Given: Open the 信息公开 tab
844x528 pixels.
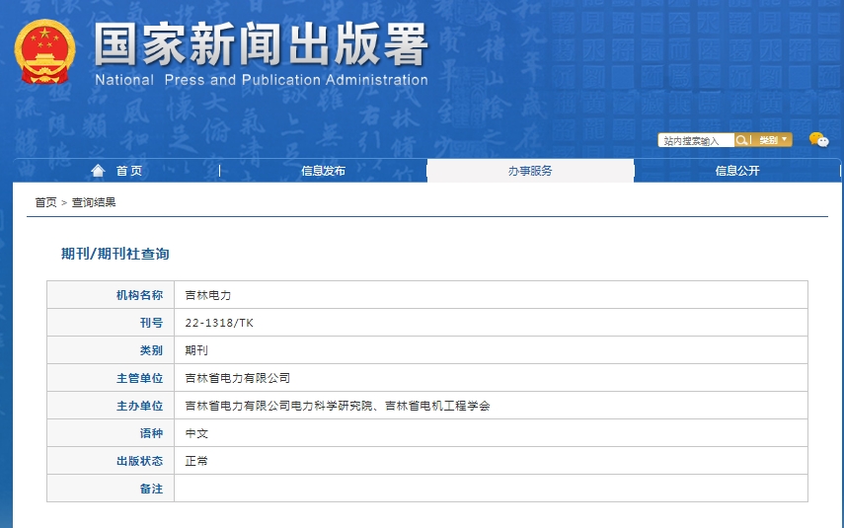Looking at the screenshot, I should (737, 171).
